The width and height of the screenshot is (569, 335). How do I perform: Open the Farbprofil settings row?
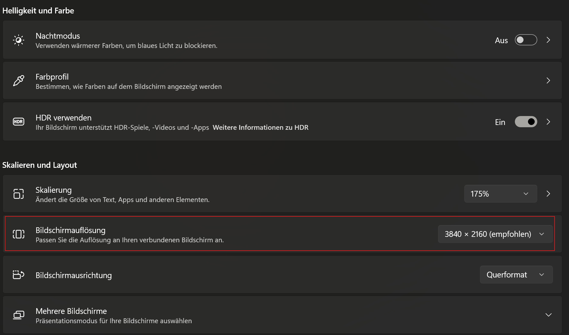tap(282, 81)
